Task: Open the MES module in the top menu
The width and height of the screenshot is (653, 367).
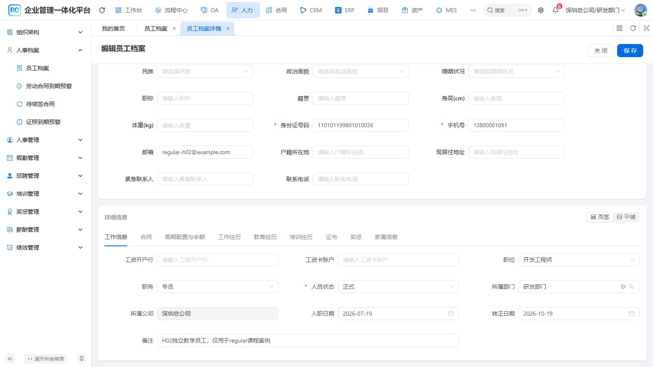Action: pyautogui.click(x=446, y=10)
